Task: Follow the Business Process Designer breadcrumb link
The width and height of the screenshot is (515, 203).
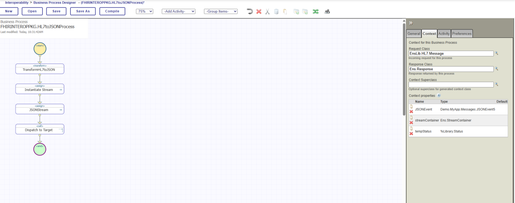Action: pos(55,3)
